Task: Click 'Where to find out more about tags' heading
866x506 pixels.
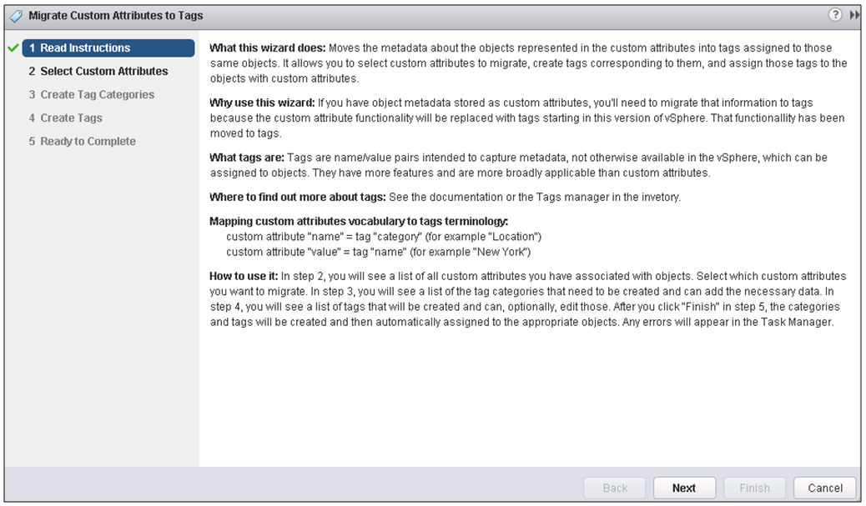Action: [298, 197]
